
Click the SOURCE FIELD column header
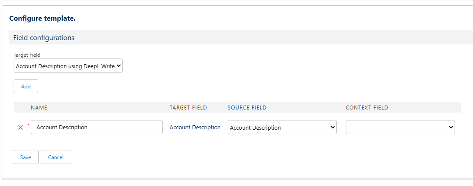(x=247, y=108)
